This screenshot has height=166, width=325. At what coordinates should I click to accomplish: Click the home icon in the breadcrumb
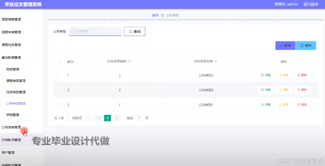(x=163, y=15)
